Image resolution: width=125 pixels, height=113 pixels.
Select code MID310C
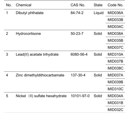(116, 89)
